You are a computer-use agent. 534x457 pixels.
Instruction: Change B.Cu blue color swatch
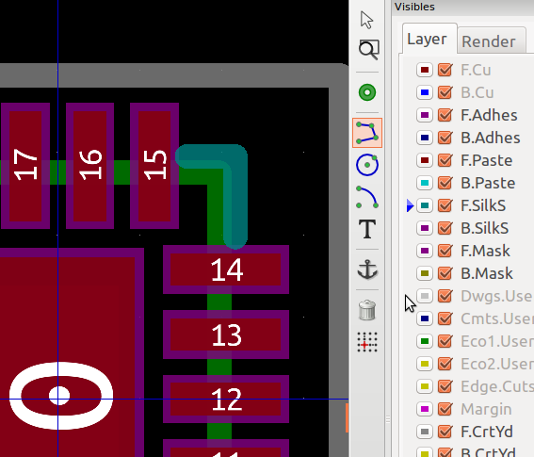pos(425,92)
